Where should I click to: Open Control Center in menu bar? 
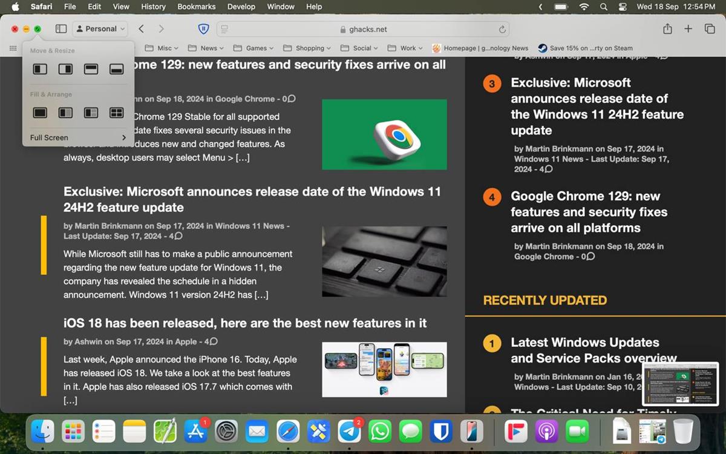coord(623,7)
